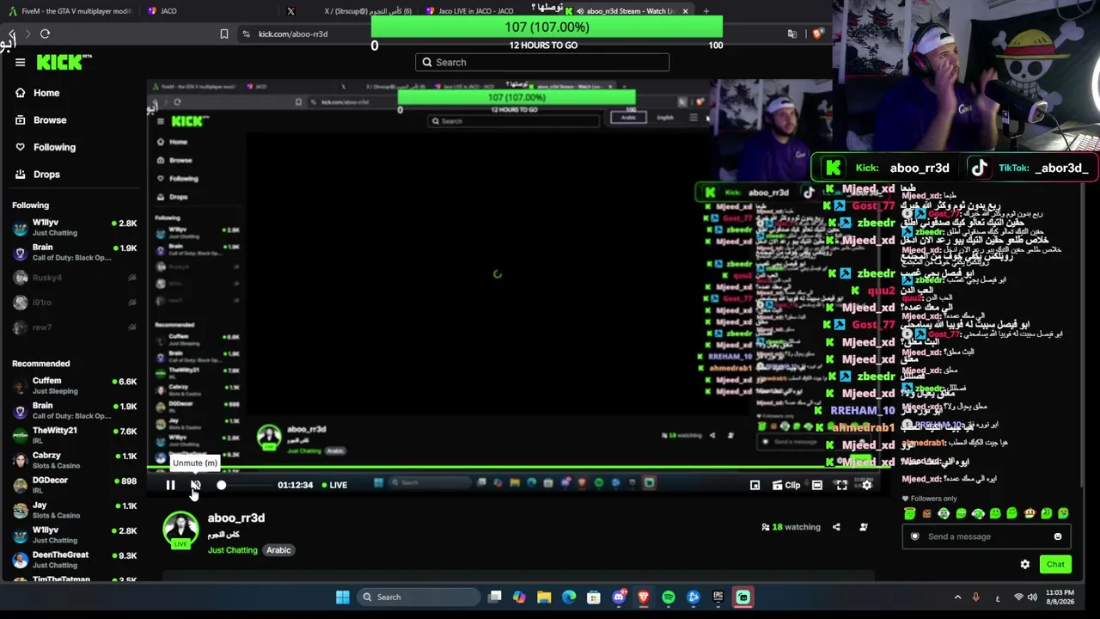This screenshot has height=619, width=1100.
Task: Adjust the stream volume slider knob
Action: 221,485
